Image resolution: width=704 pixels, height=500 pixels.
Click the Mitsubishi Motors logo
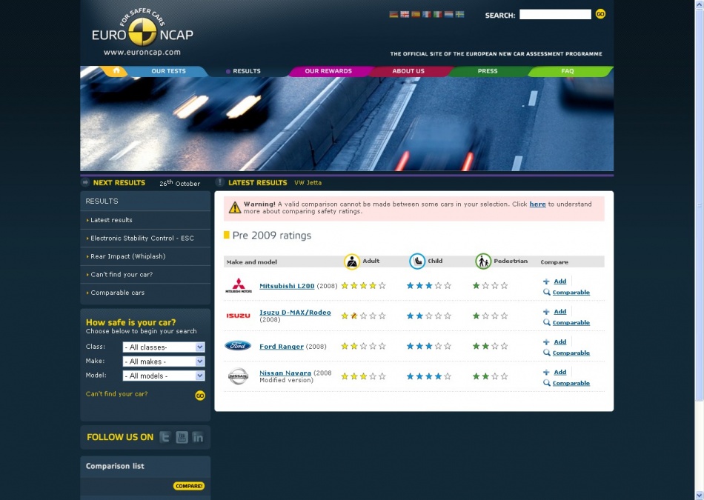[x=239, y=285]
